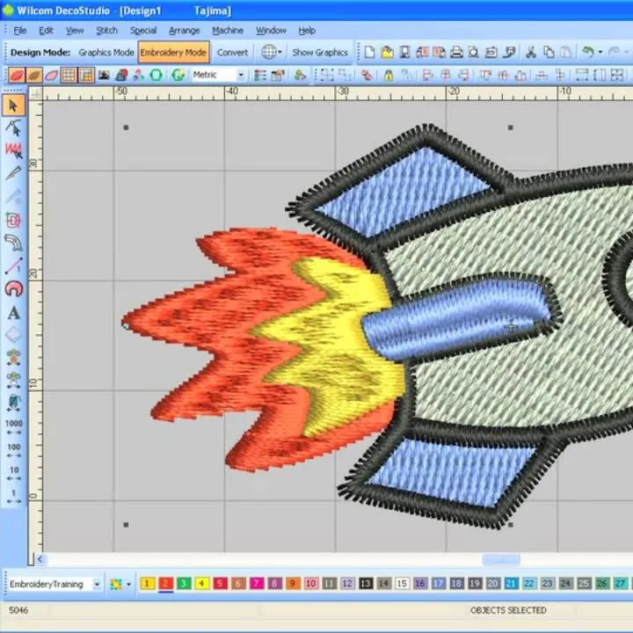Open the color palette options dropdown

click(128, 584)
